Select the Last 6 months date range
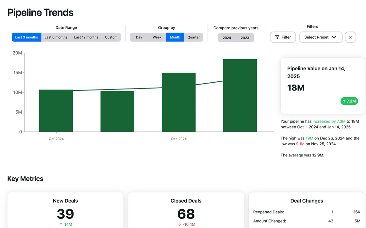 pyautogui.click(x=56, y=37)
